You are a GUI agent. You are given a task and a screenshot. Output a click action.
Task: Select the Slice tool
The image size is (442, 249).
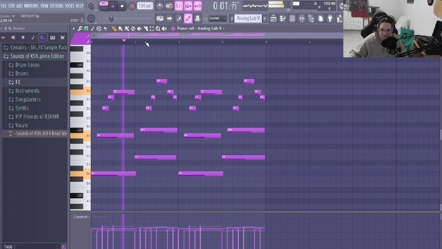145,29
